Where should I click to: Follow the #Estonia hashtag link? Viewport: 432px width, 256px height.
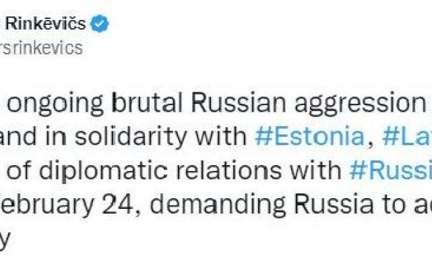coord(309,136)
